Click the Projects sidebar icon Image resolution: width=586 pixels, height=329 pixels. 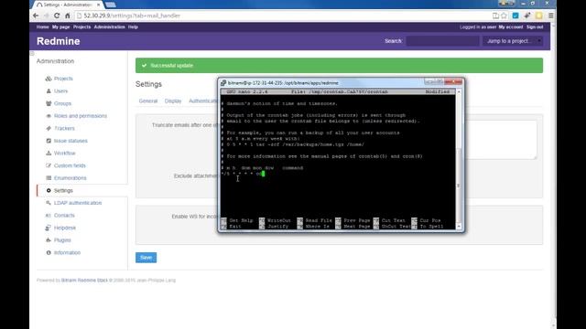pyautogui.click(x=49, y=79)
